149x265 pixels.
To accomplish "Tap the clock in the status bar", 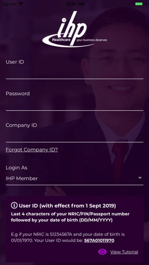I will pos(75,4).
